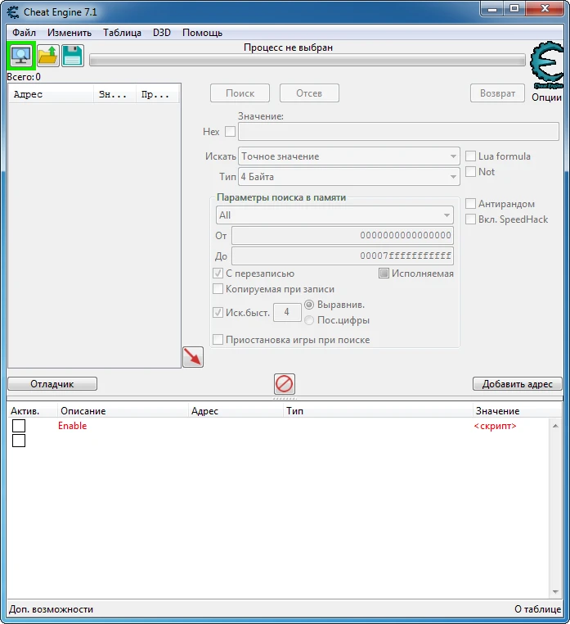Click the panel splitter grip handle
The image size is (570, 624).
coord(285,398)
